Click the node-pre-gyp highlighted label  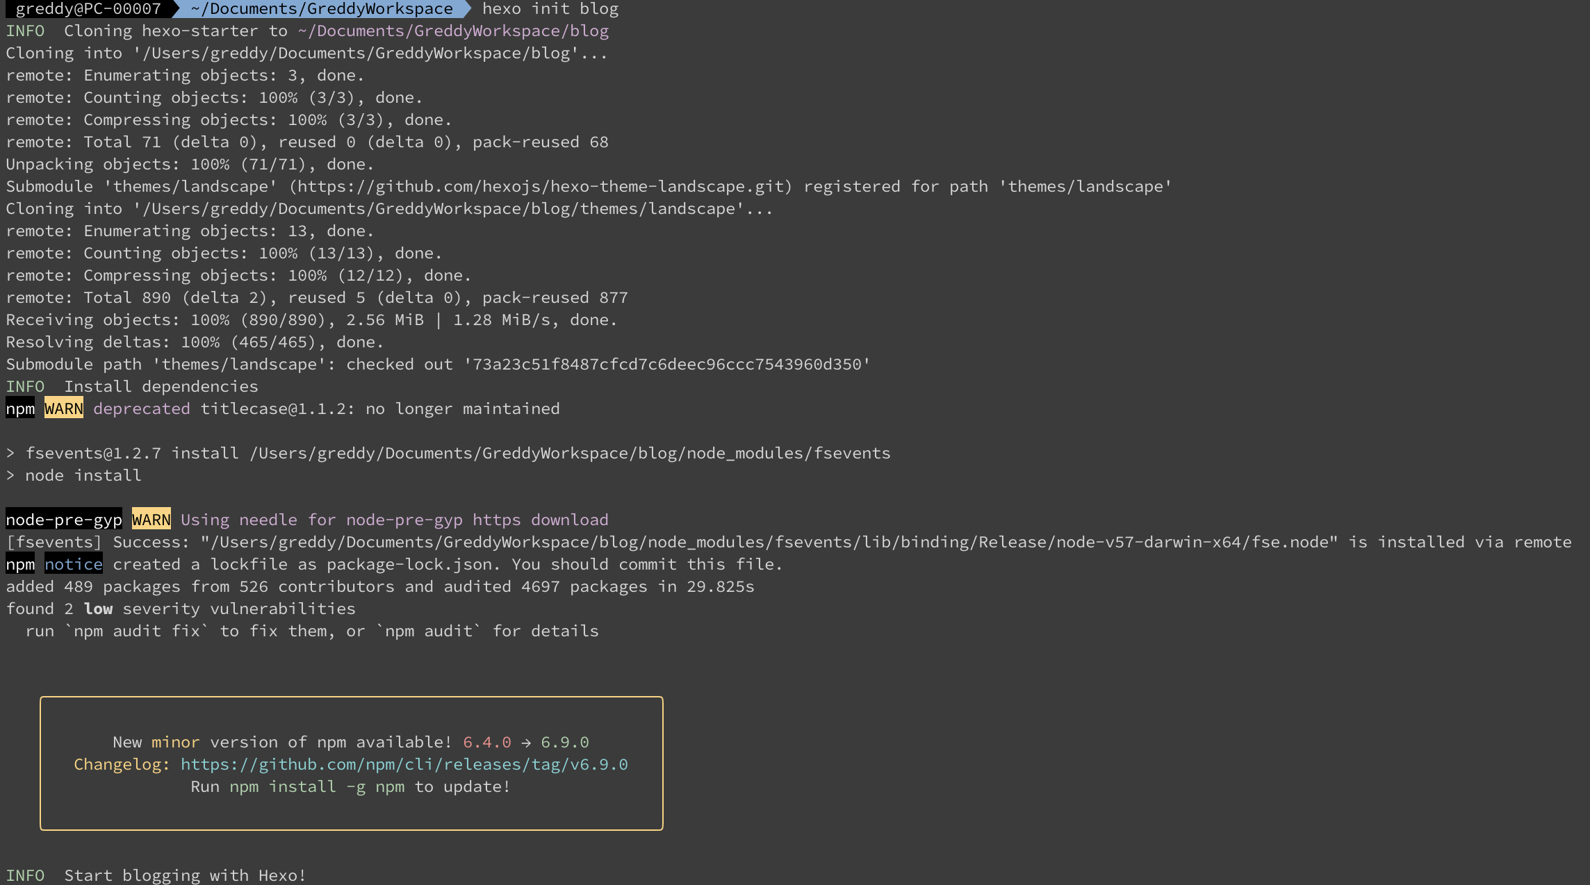(x=64, y=520)
